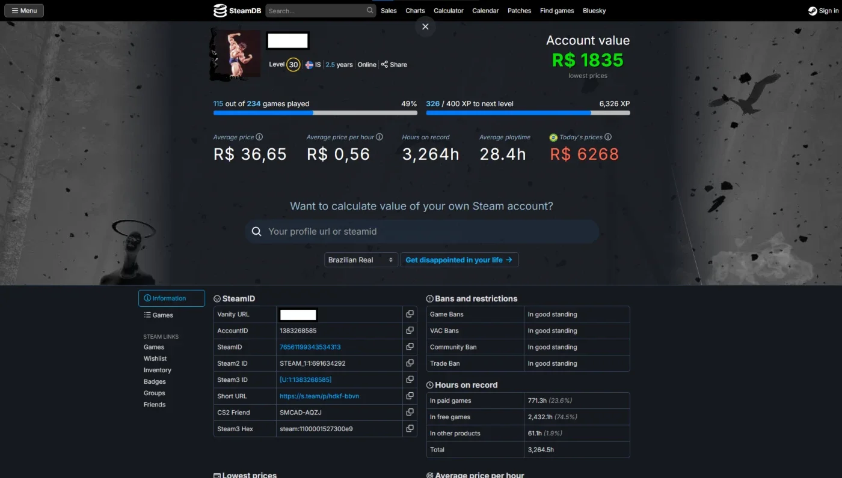This screenshot has width=842, height=478.
Task: Click the Iceland flag icon
Action: (x=309, y=65)
